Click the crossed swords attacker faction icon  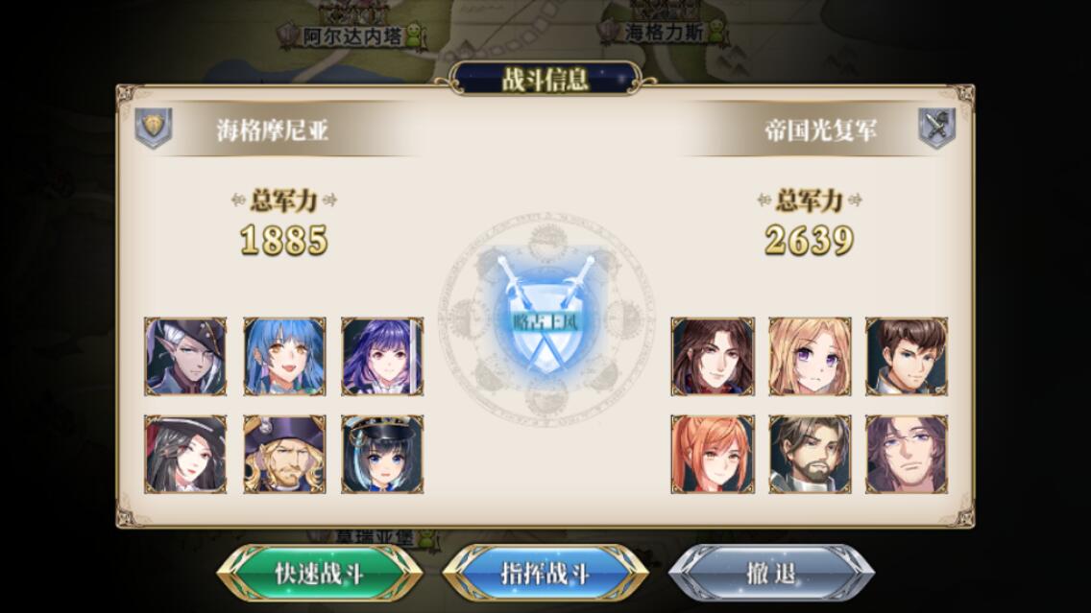[x=936, y=128]
